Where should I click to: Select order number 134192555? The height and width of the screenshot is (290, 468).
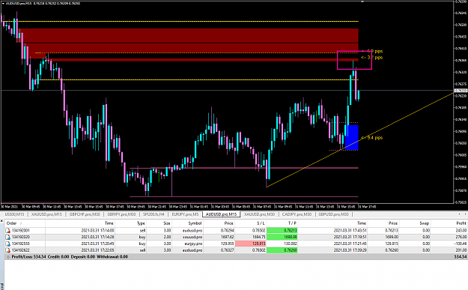[x=21, y=244]
